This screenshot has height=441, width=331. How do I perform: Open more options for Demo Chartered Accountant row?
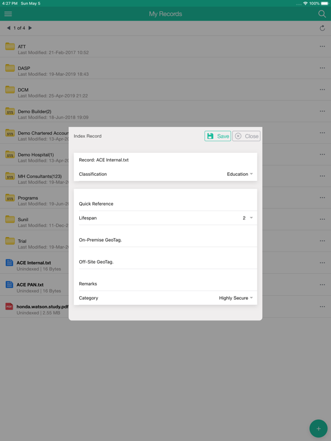coord(322,133)
